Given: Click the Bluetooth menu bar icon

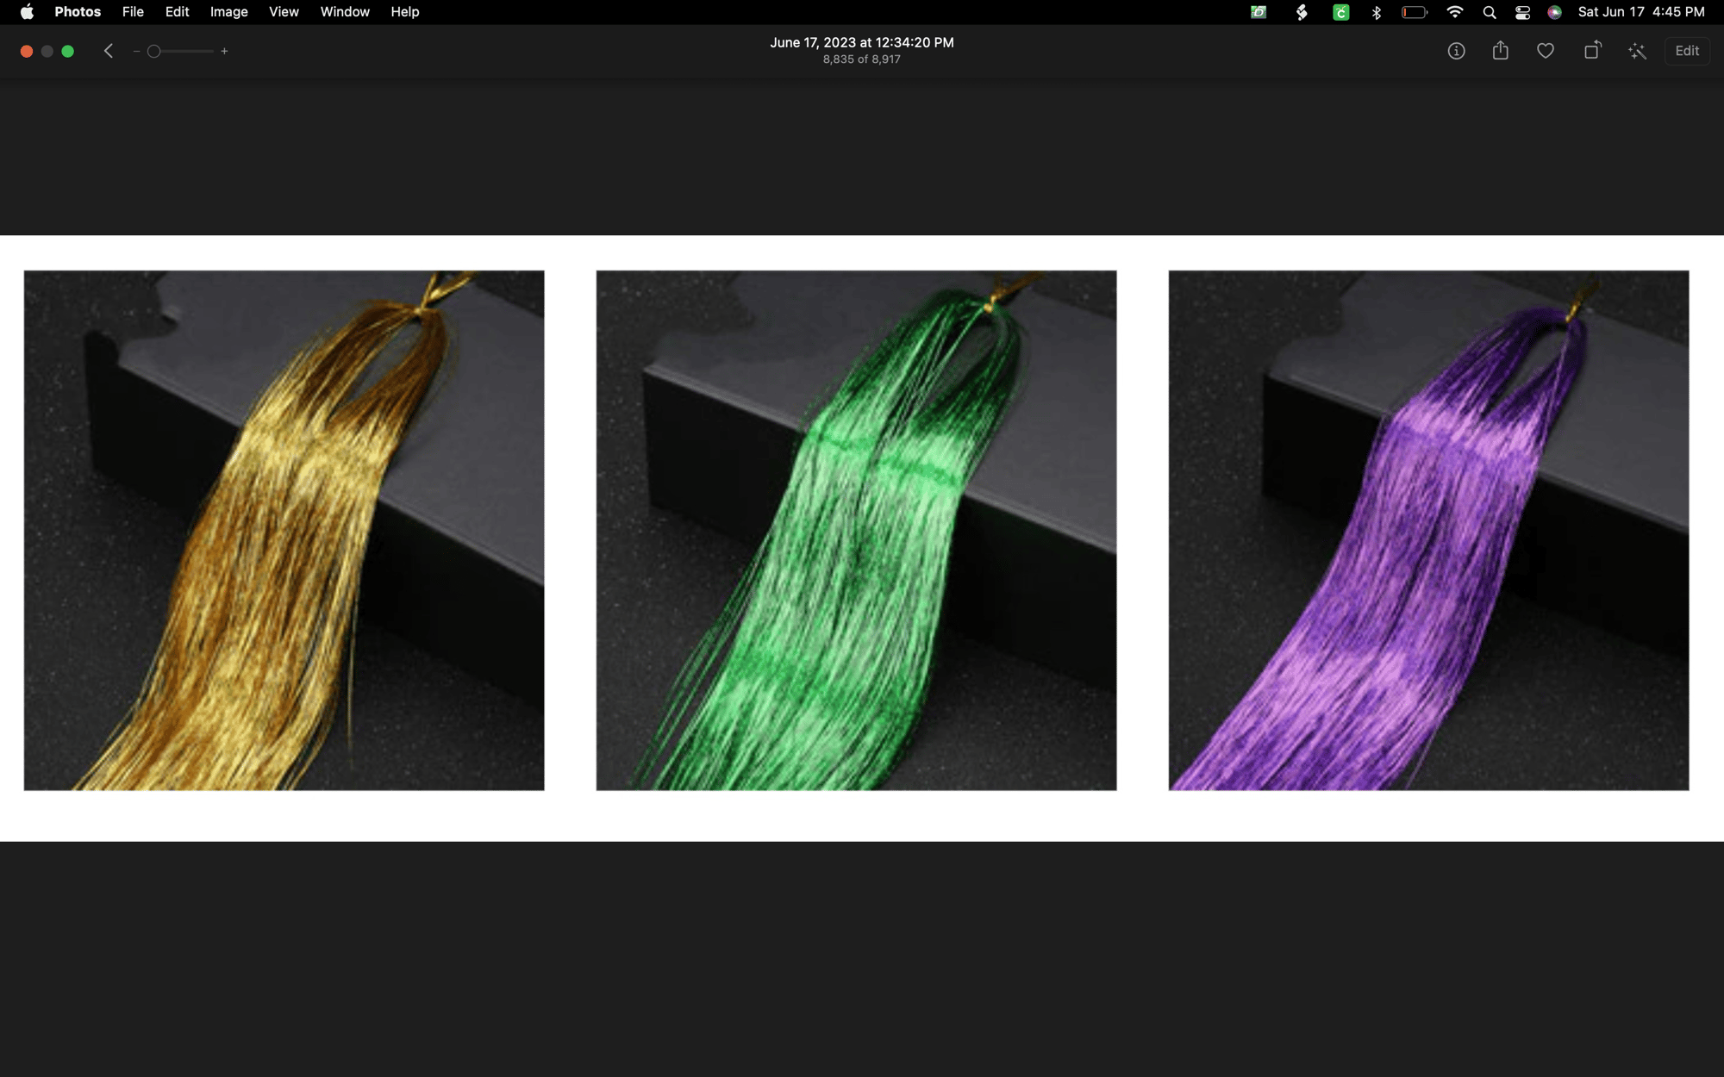Looking at the screenshot, I should [1377, 12].
